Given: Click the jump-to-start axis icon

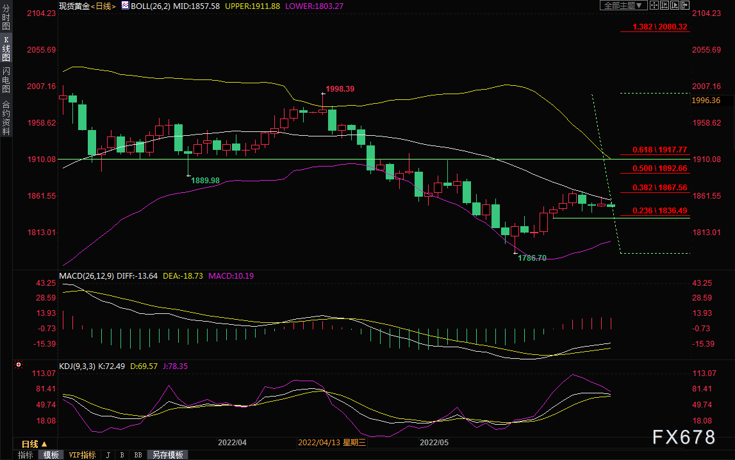Looking at the screenshot, I should point(665,5).
